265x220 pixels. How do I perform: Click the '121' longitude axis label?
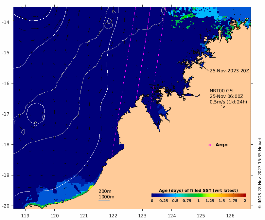click(84, 216)
